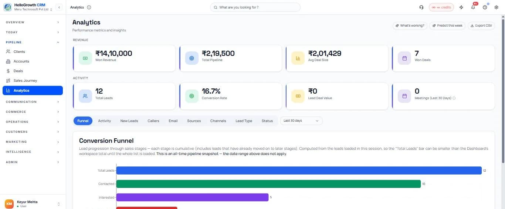
Task: Click the KM user avatar
Action: click(x=9, y=204)
